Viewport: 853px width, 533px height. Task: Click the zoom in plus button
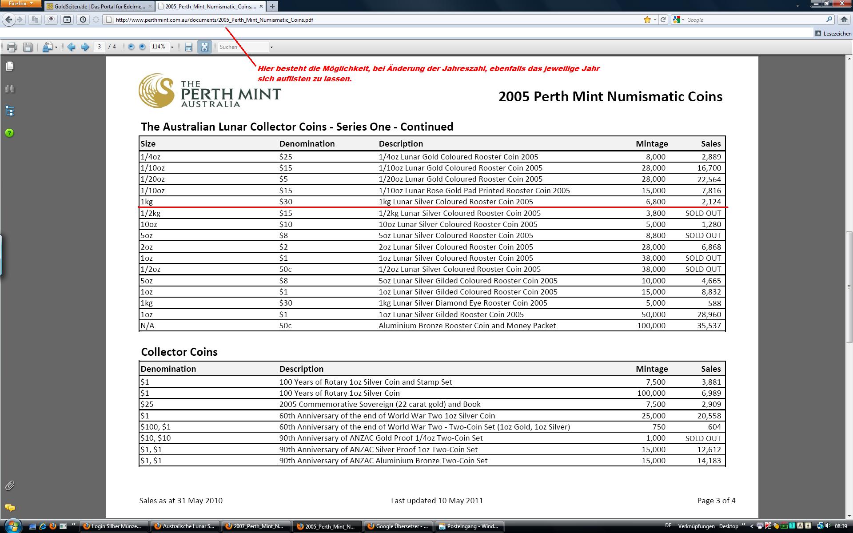coord(142,47)
